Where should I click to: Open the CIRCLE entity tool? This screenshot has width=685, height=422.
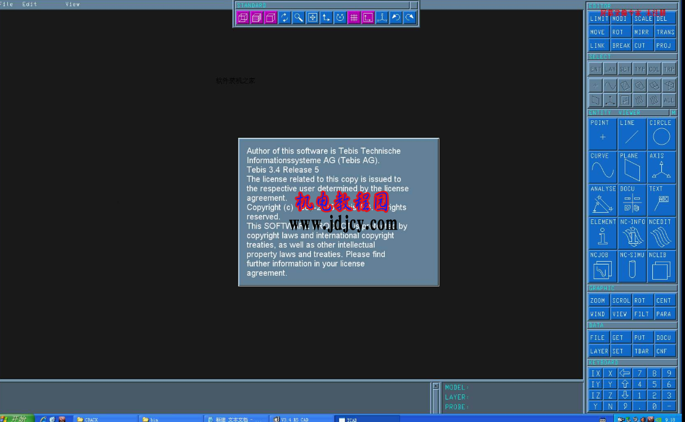tap(661, 134)
